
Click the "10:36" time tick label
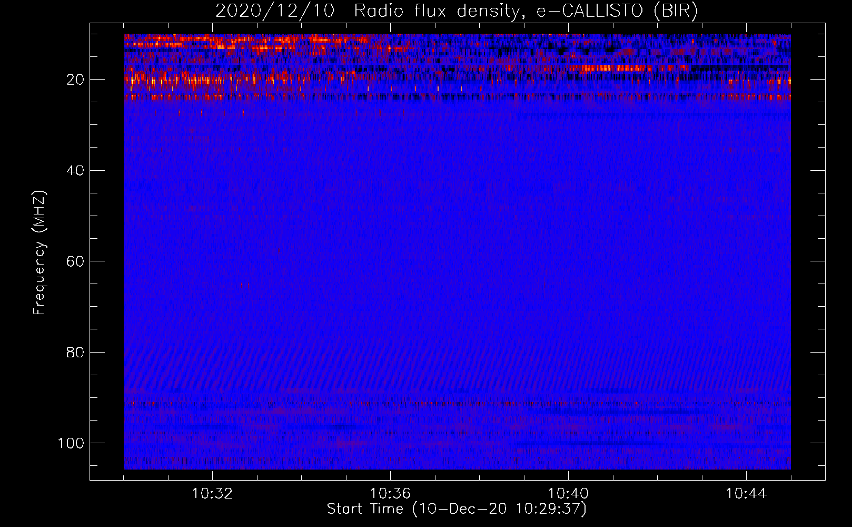(390, 494)
